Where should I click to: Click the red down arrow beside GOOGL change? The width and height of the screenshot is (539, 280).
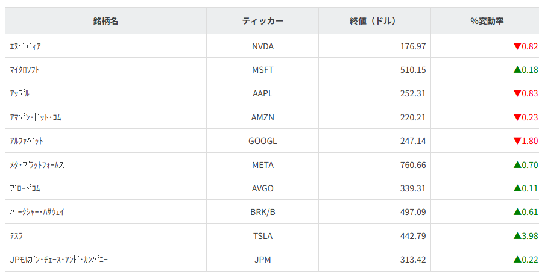517,141
